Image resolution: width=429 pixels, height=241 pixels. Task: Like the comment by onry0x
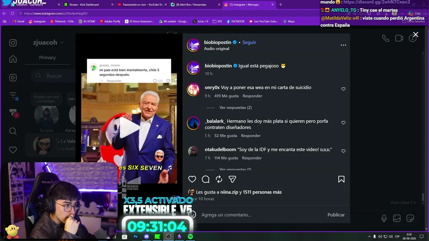tap(343, 89)
